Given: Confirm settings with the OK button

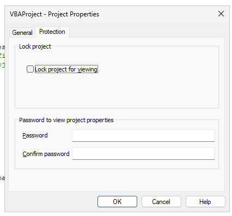Looking at the screenshot, I should 117,202.
